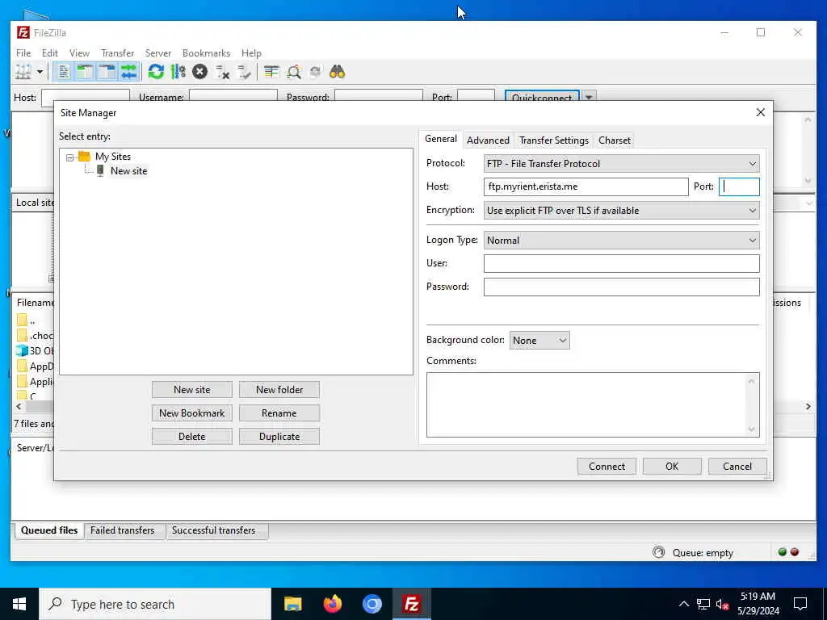Open the directory listing filters icon

tap(271, 72)
